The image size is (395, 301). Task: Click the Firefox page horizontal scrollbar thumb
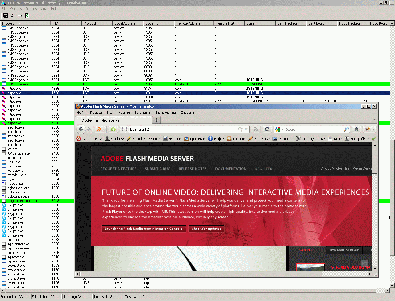click(x=201, y=274)
